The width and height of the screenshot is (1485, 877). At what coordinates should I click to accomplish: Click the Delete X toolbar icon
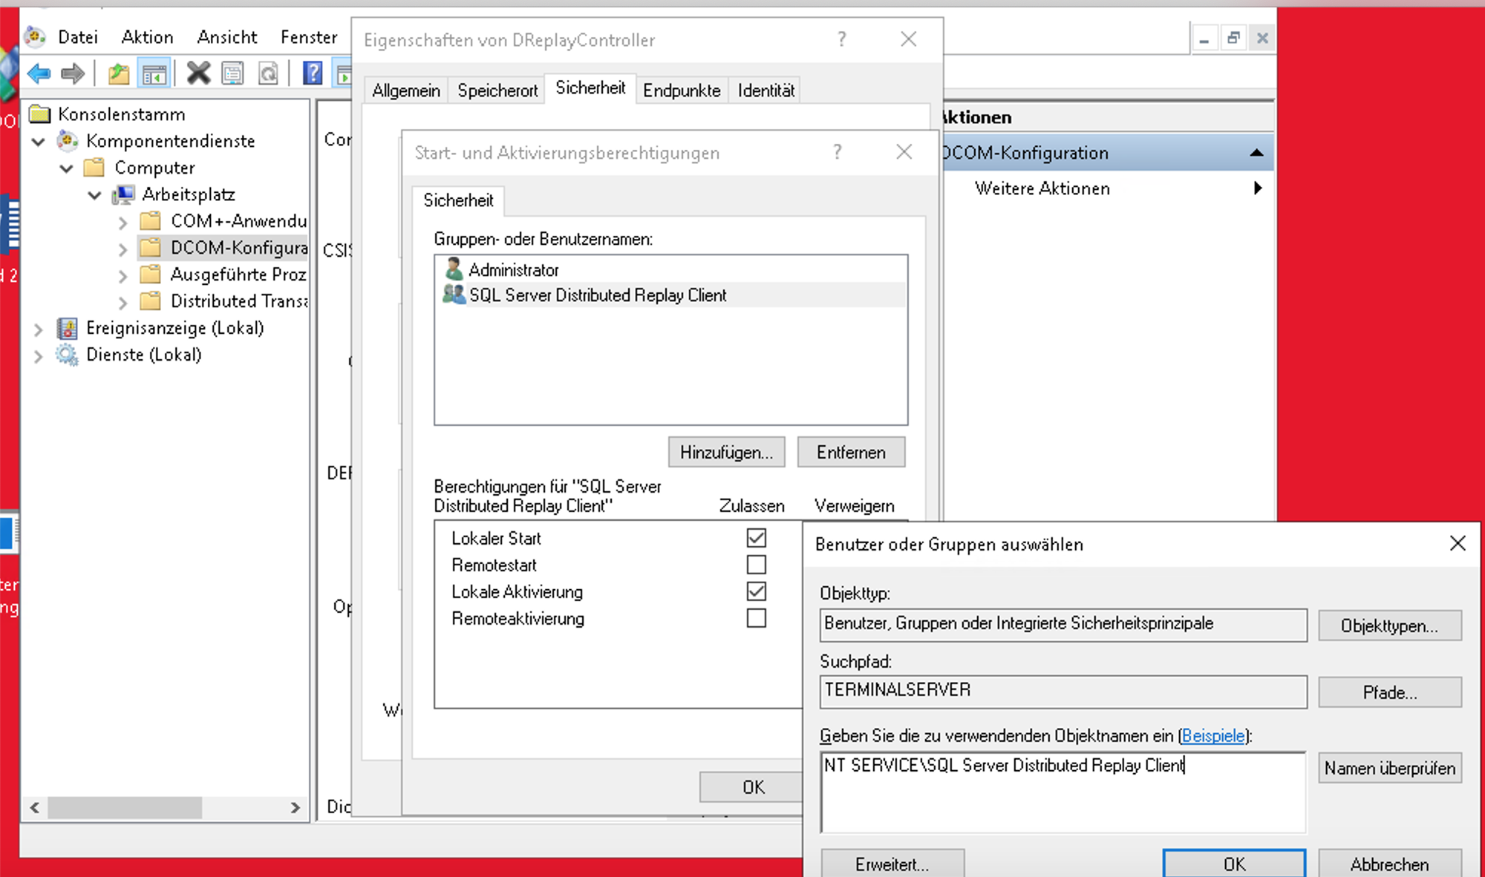198,73
